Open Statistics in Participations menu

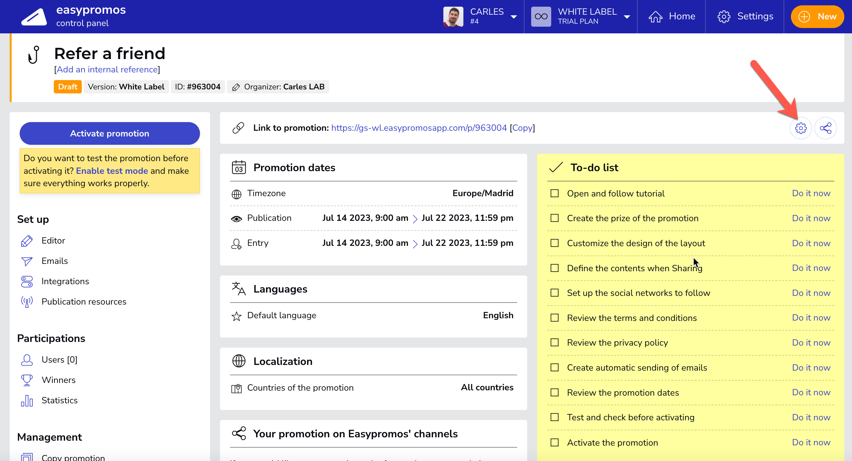coord(60,401)
